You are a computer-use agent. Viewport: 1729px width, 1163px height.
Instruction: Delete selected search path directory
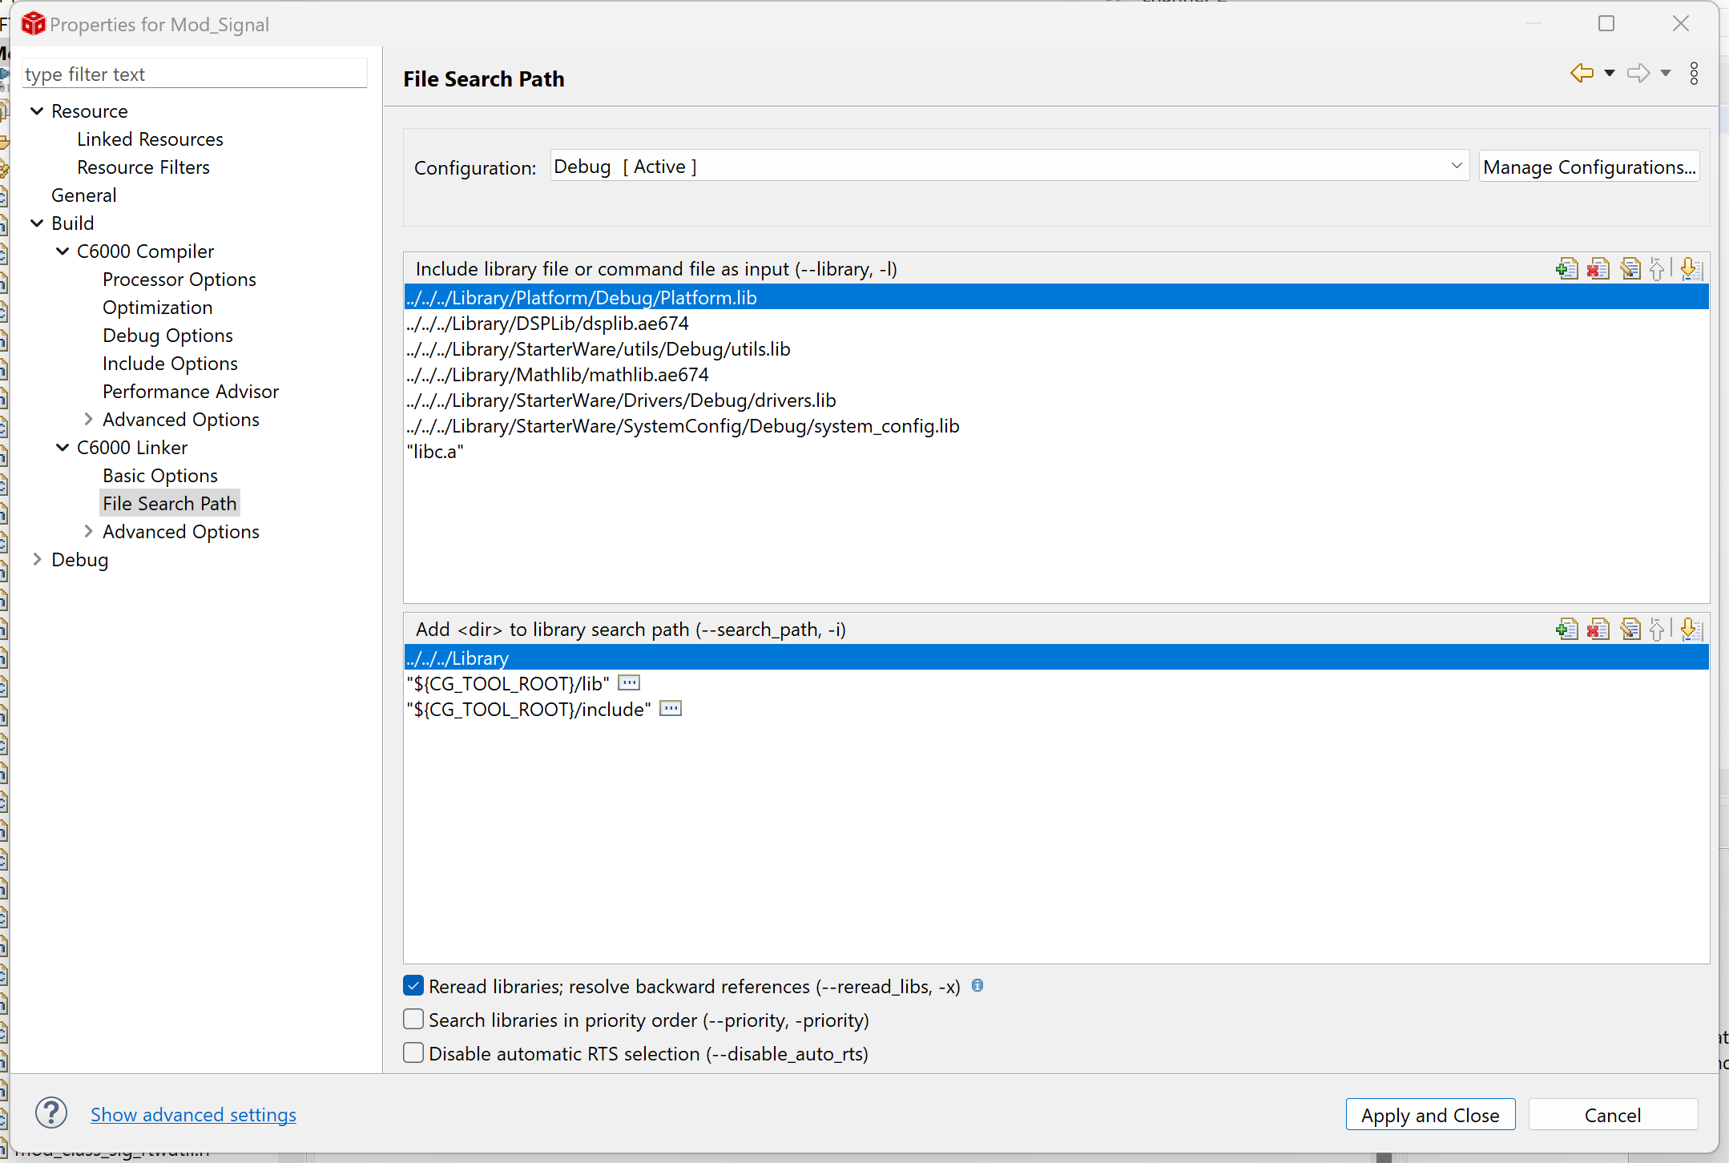point(1598,630)
